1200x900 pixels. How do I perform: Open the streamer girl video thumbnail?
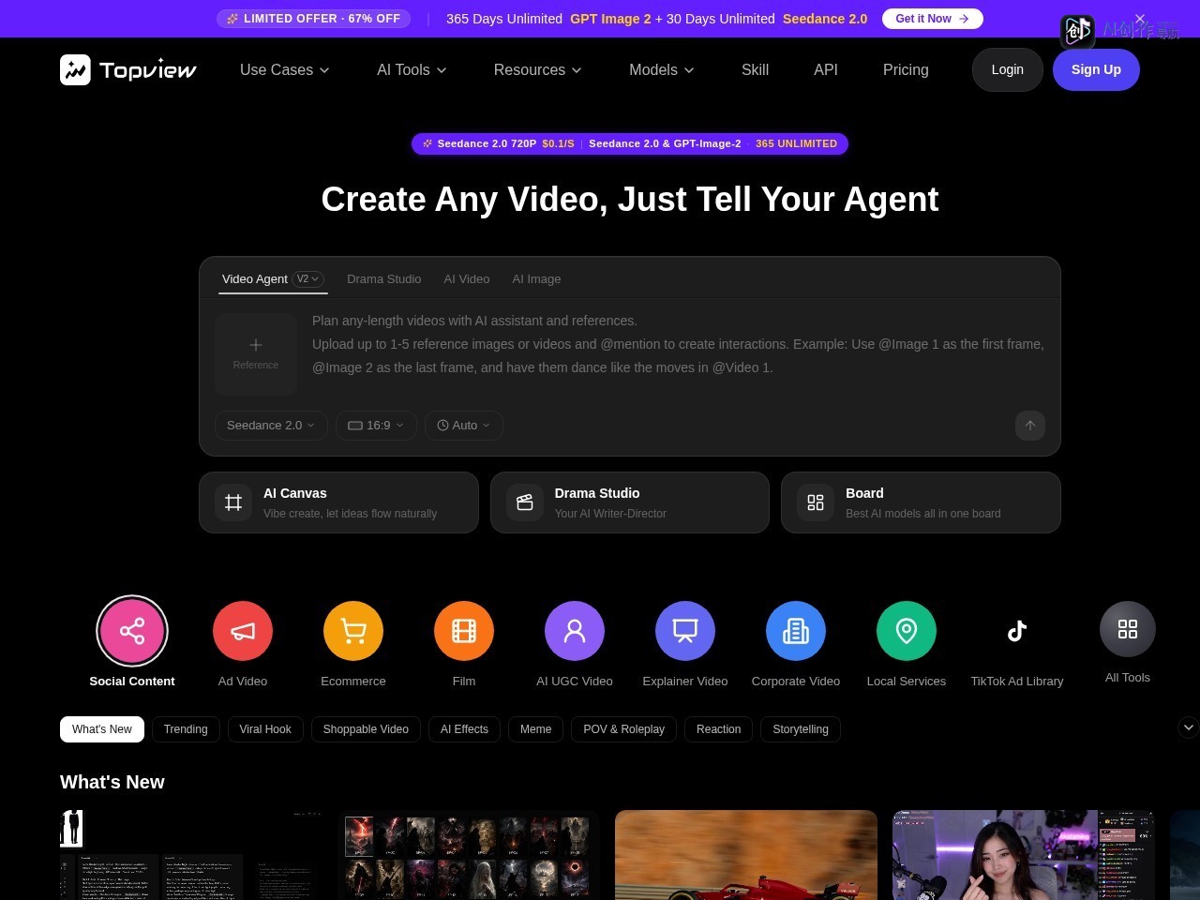(1024, 855)
